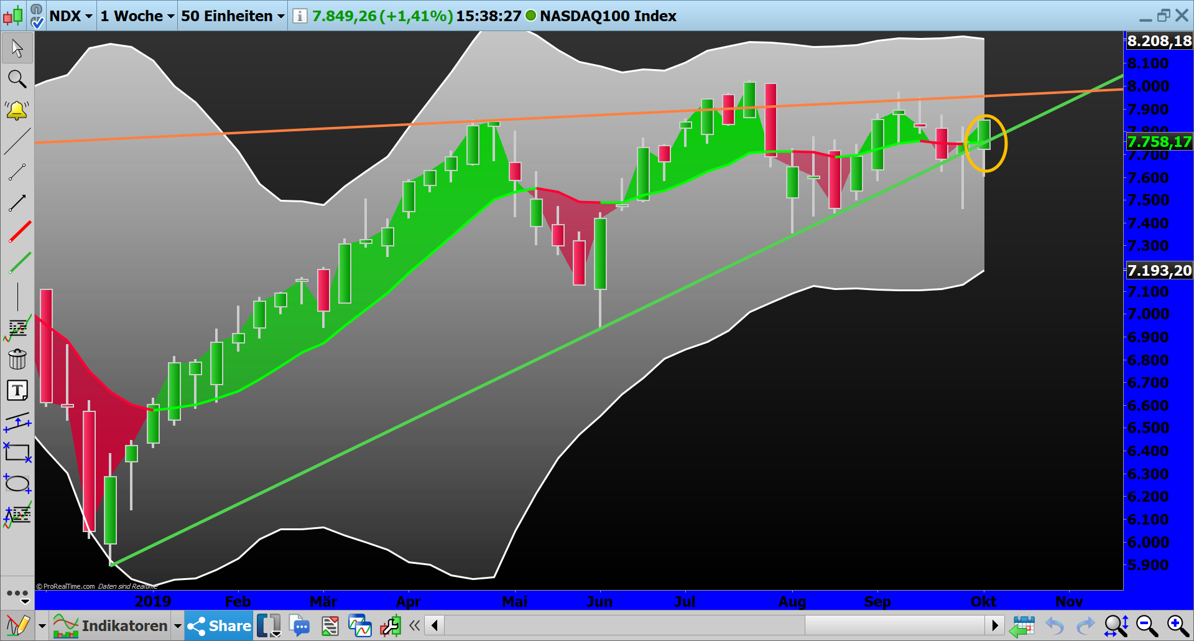Image resolution: width=1194 pixels, height=641 pixels.
Task: Select the trend line drawing tool
Action: (x=17, y=141)
